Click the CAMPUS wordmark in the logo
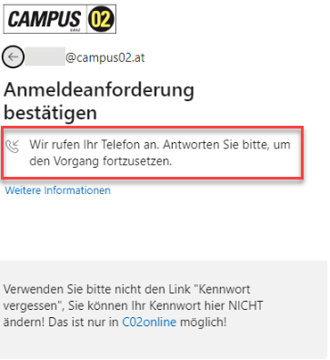The width and height of the screenshot is (330, 360). coord(45,19)
